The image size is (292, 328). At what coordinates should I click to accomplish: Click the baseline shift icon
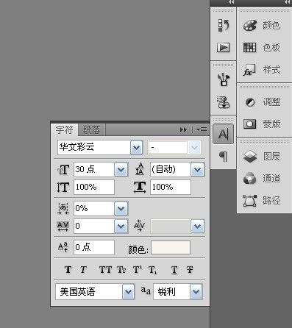(x=63, y=247)
